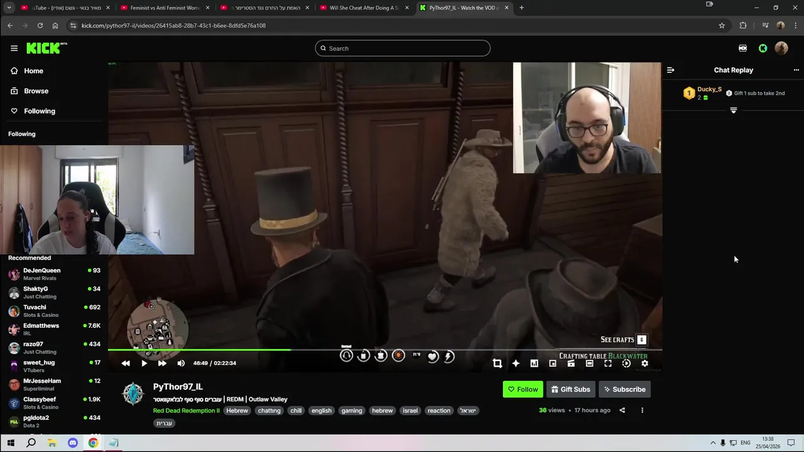This screenshot has height=452, width=804.
Task: Open recommended channel MrJesseHam
Action: (54, 385)
